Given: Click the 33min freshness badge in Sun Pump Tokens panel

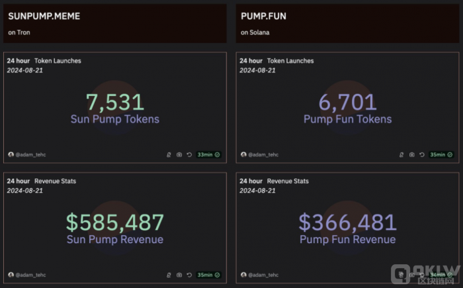Looking at the screenshot, I should point(208,155).
